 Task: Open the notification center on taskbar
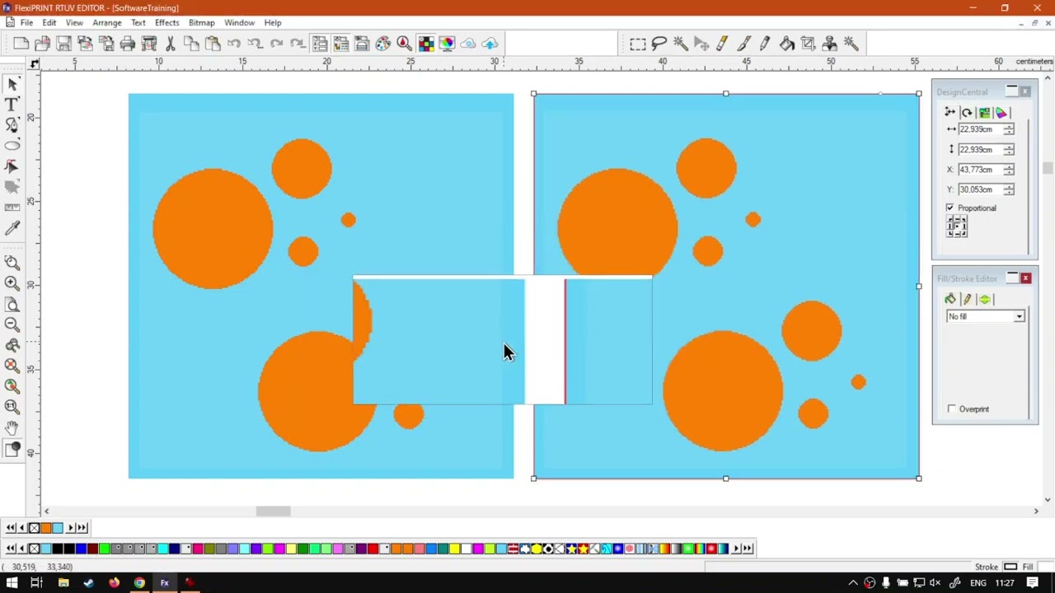(1033, 583)
